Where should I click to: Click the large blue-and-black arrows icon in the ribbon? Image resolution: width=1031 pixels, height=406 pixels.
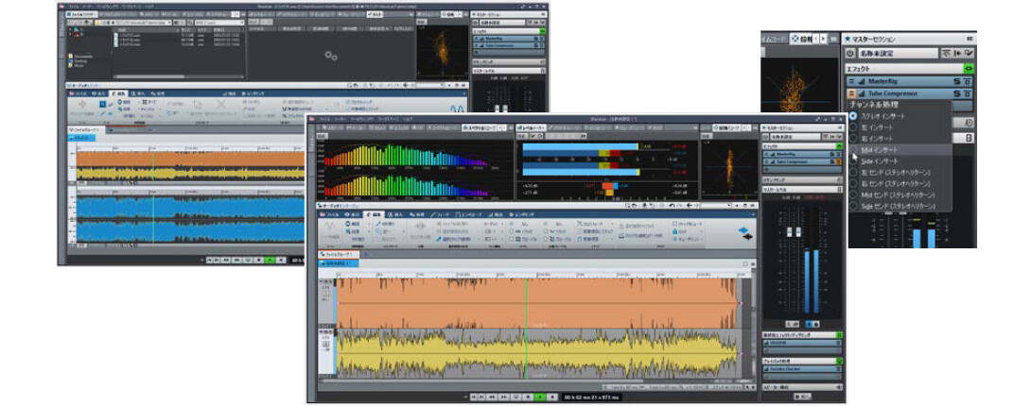(745, 233)
